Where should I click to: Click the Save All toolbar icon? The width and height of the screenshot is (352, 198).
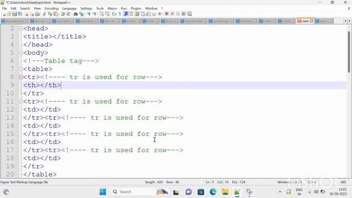(x=20, y=14)
